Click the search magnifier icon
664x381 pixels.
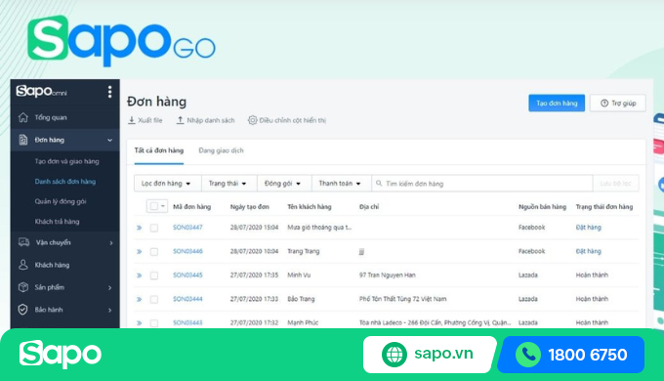pos(379,183)
